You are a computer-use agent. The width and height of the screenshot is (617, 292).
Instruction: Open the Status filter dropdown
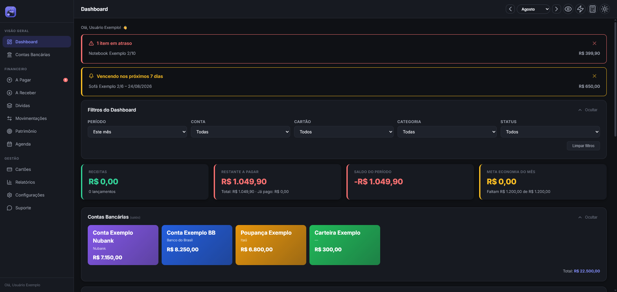coord(550,132)
